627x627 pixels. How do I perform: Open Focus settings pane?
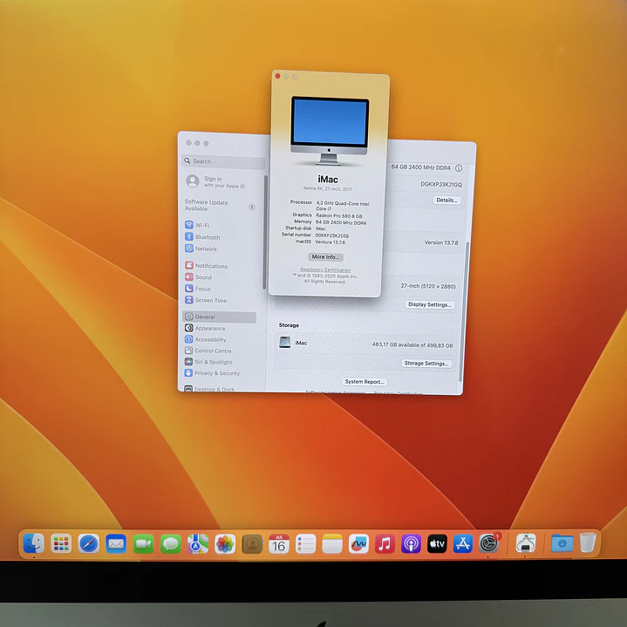click(198, 289)
